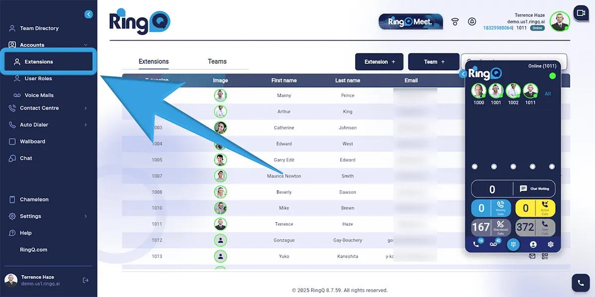Open the Chat Waiting counter
The height and width of the screenshot is (297, 595).
tap(513, 189)
